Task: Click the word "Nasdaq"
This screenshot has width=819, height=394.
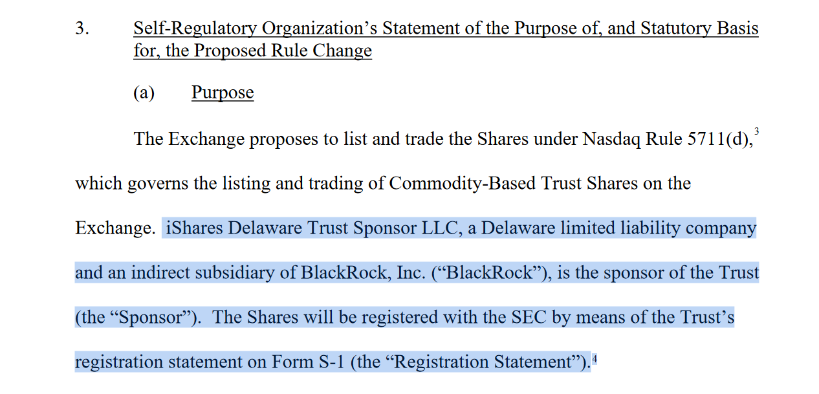Action: click(611, 139)
